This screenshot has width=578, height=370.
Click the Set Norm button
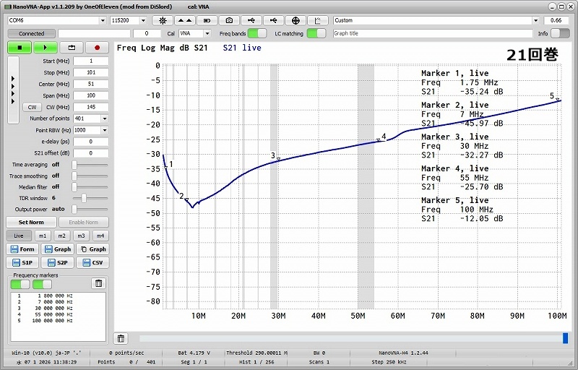pos(31,222)
